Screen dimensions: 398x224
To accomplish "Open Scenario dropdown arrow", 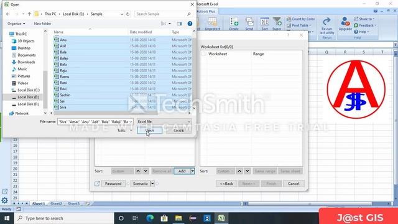I will point(152,184).
